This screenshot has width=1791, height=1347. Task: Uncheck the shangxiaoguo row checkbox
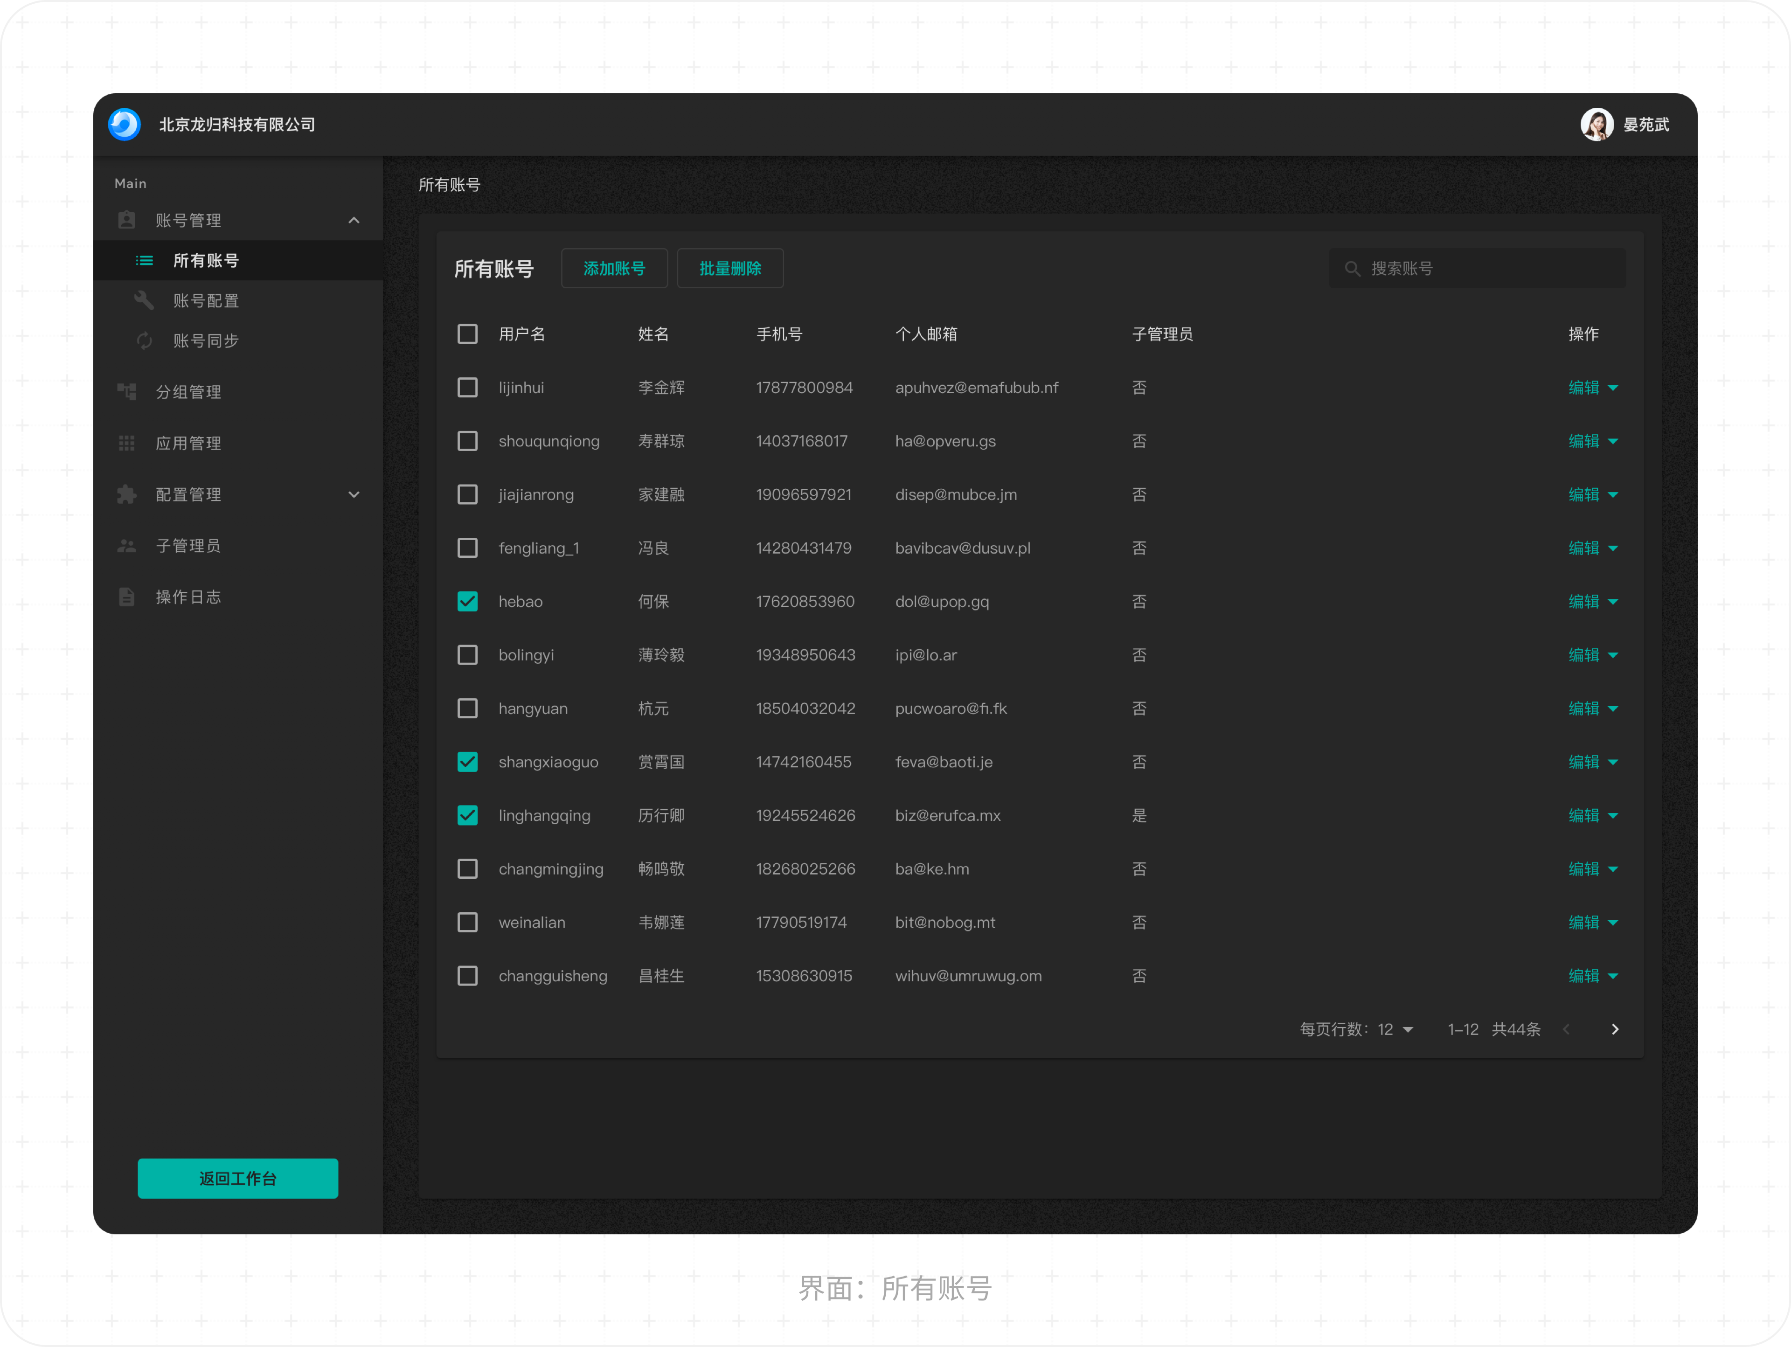point(467,762)
